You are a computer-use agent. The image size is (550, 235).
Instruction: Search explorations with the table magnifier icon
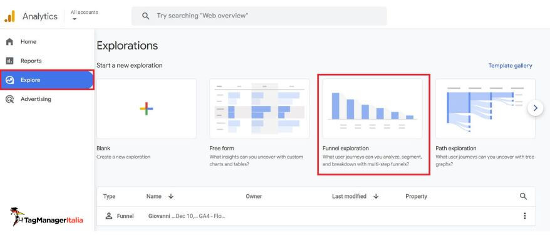pyautogui.click(x=523, y=196)
